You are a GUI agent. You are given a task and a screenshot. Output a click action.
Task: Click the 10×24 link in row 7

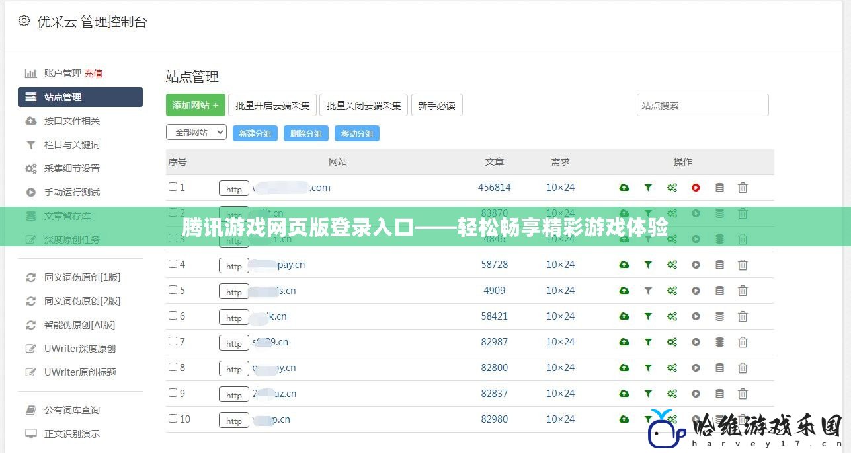(x=561, y=342)
